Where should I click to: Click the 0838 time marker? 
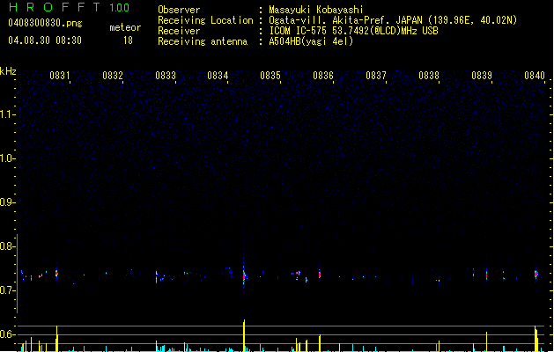[429, 75]
